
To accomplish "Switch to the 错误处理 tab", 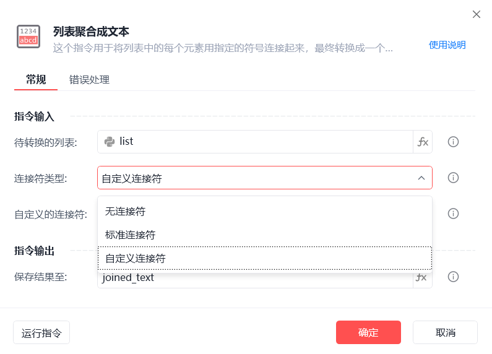I will (89, 80).
